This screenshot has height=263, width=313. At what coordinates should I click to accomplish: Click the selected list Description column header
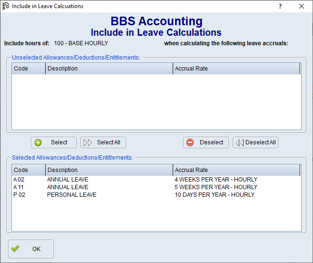tap(109, 170)
